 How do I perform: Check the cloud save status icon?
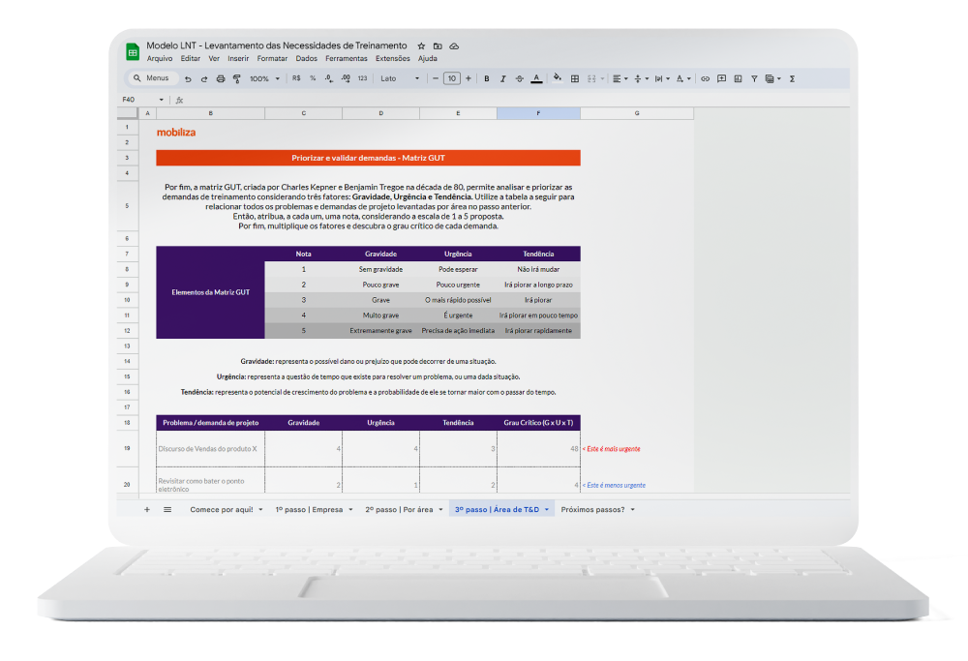click(454, 46)
